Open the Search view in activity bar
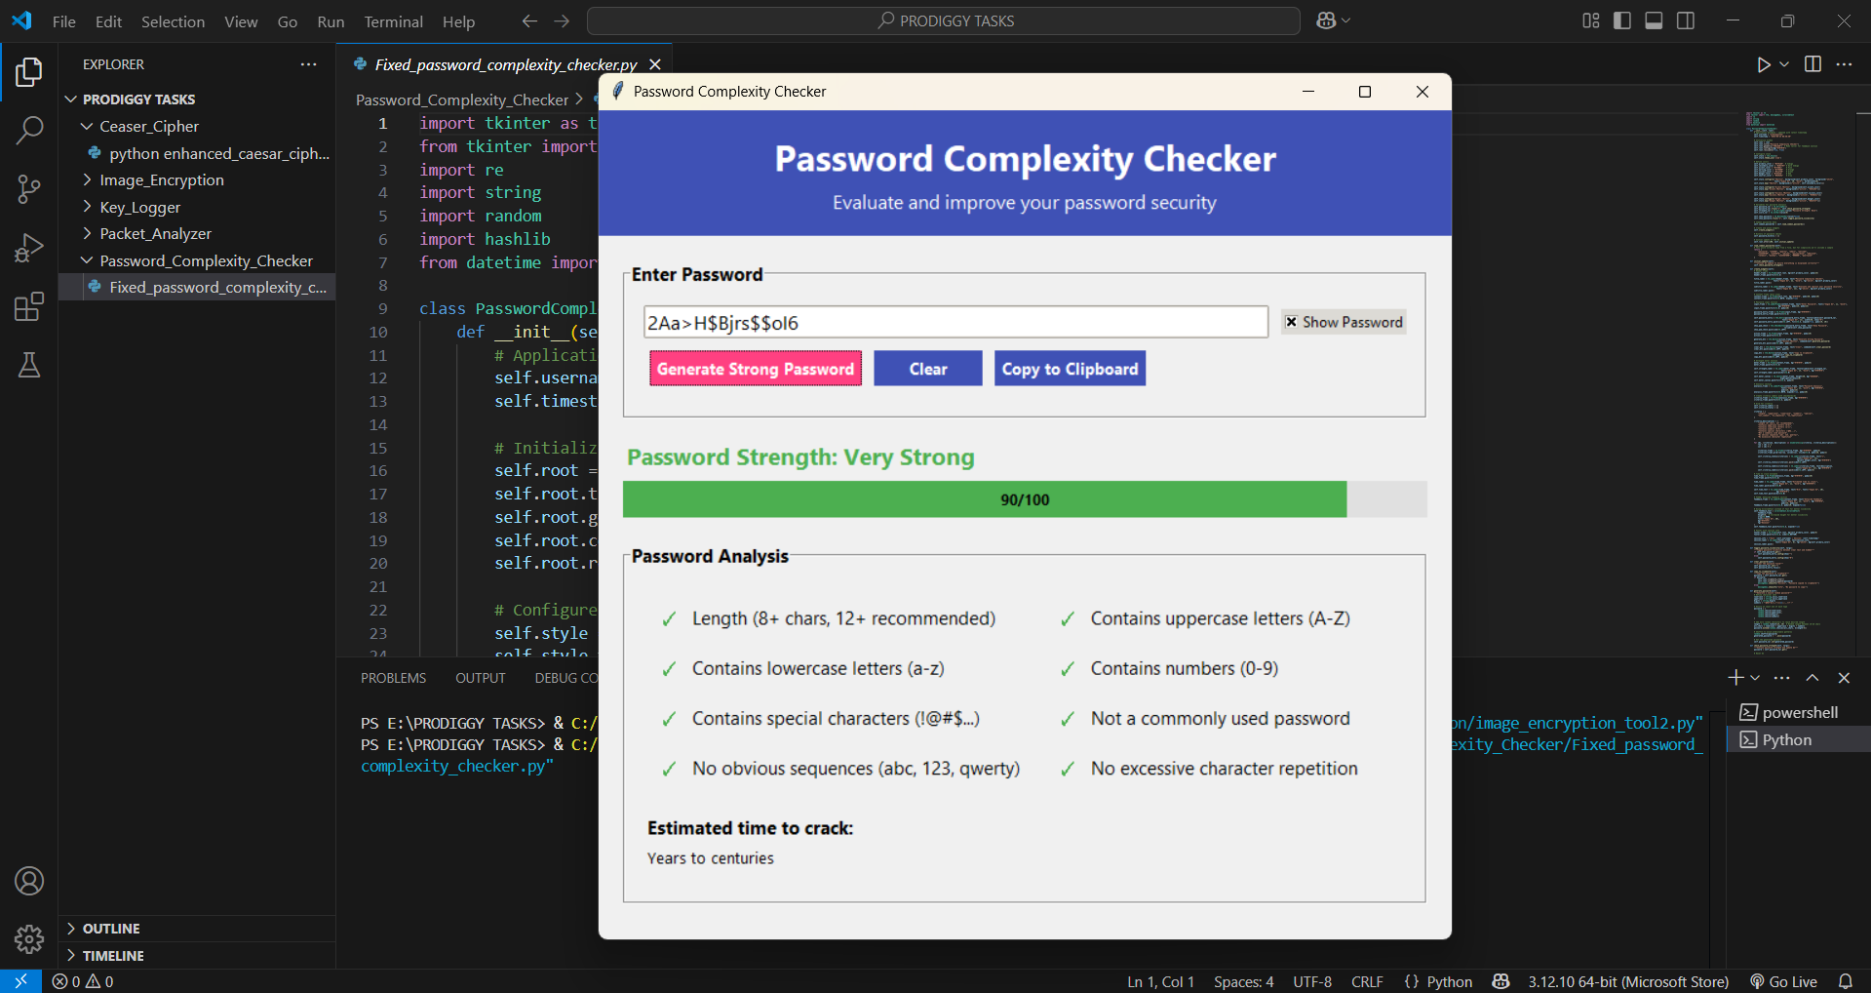 (x=29, y=130)
